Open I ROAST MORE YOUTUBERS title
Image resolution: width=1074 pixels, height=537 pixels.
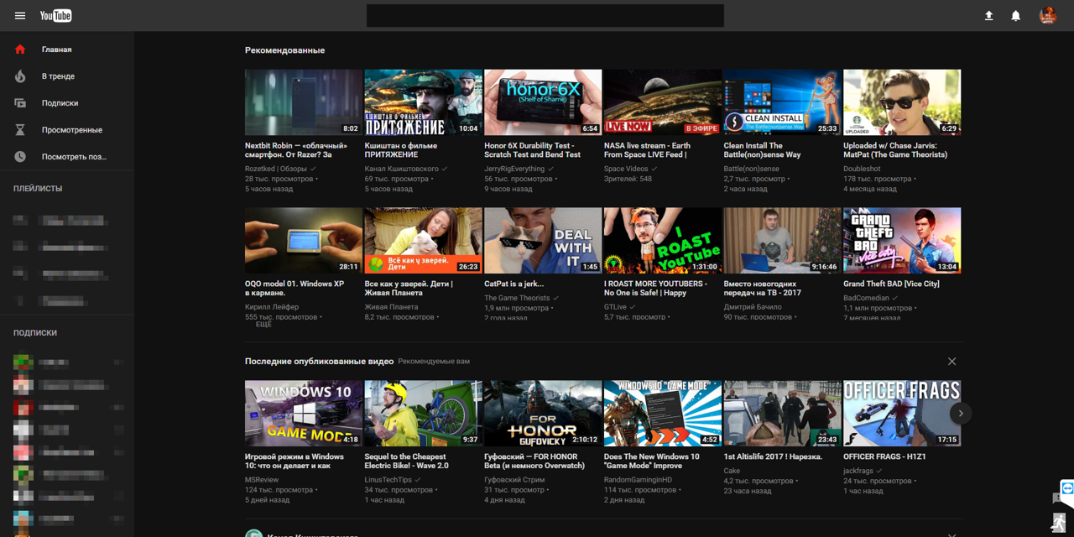[x=654, y=289]
